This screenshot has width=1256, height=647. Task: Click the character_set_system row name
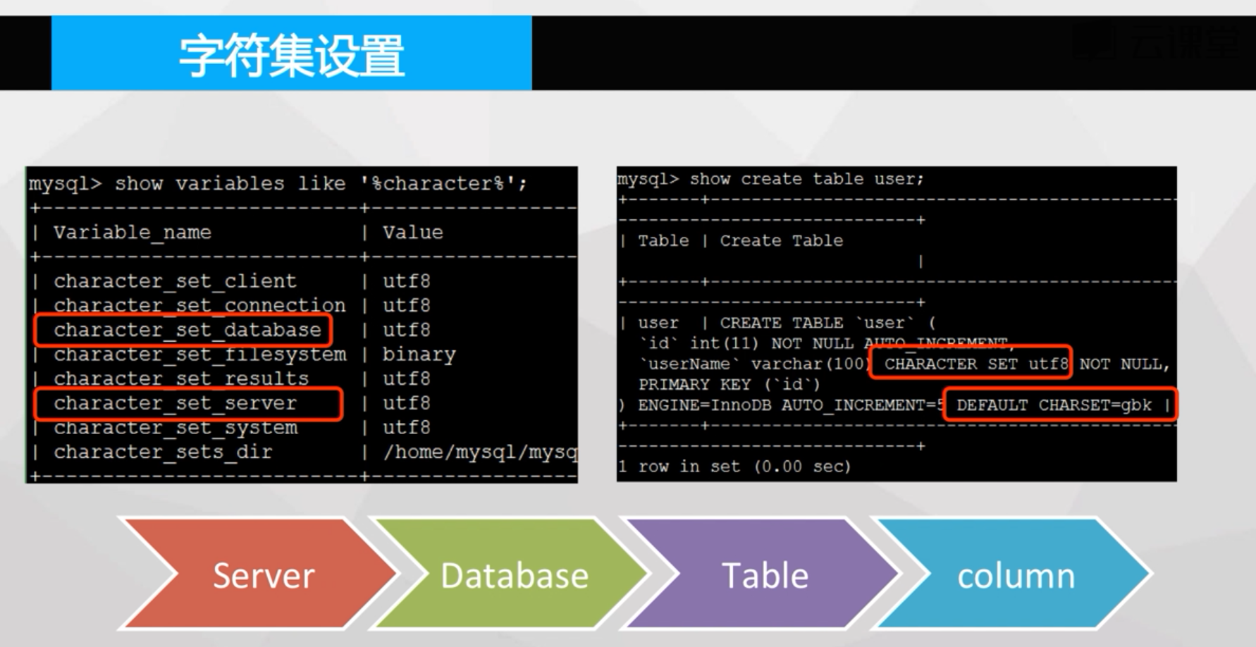click(x=176, y=428)
